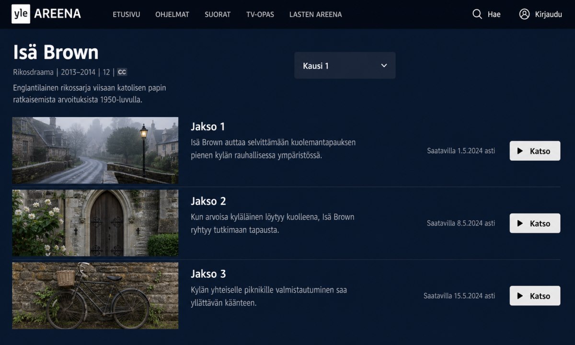The width and height of the screenshot is (575, 345).
Task: Click the Jakso 3 description about piknikille
Action: (269, 297)
